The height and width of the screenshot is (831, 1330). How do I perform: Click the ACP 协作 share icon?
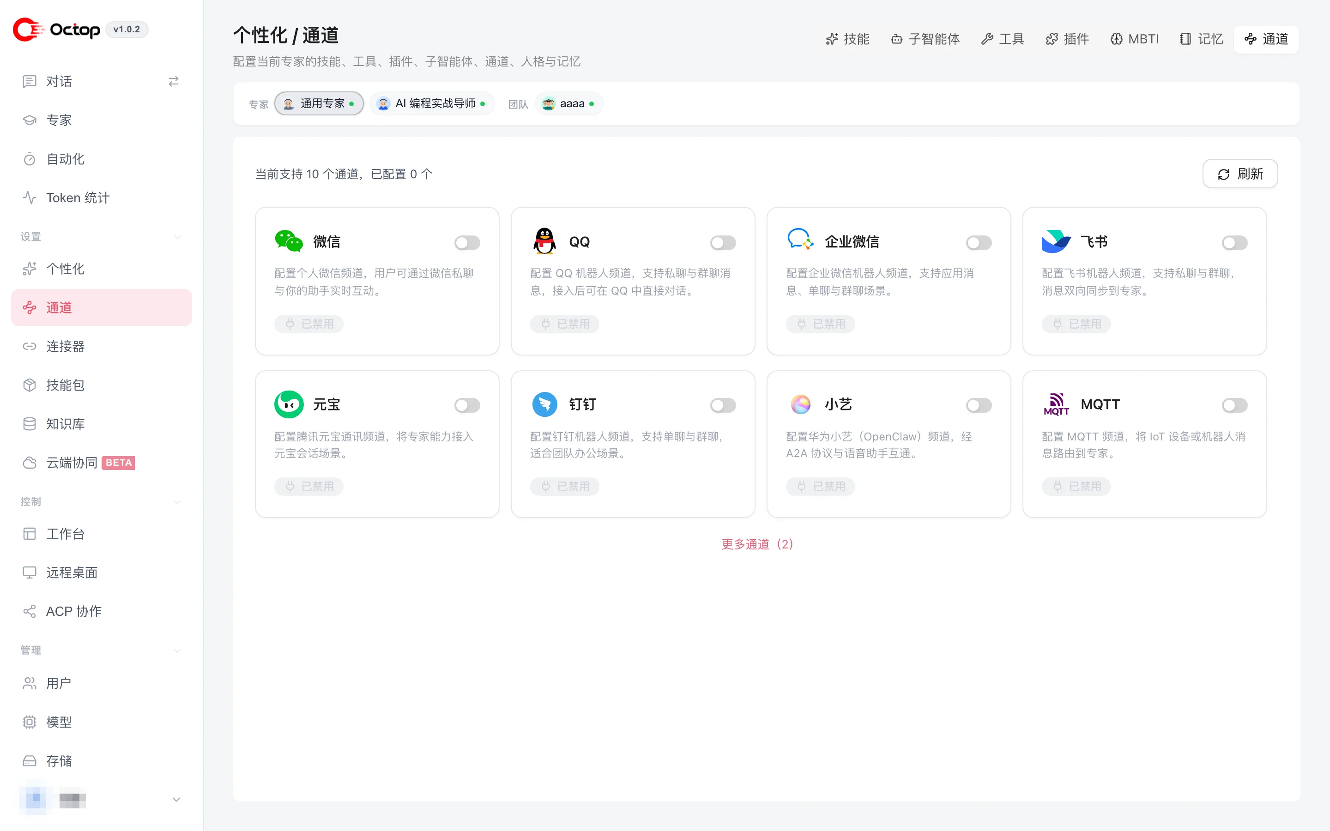30,611
